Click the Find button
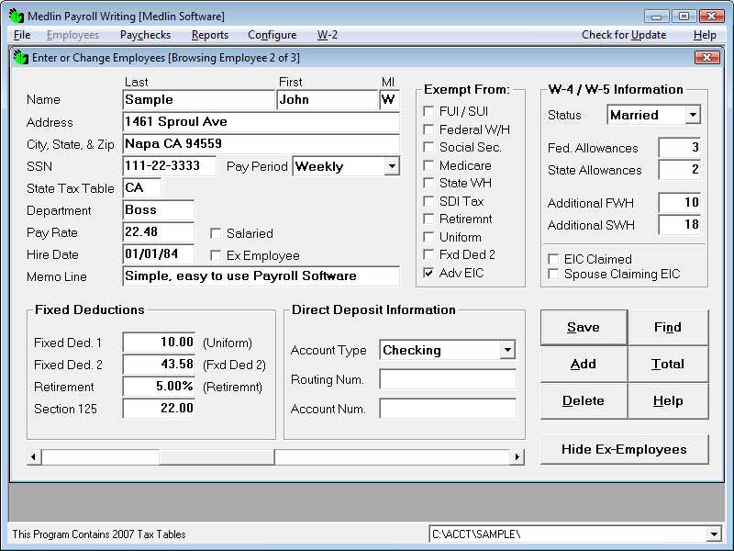Image resolution: width=734 pixels, height=551 pixels. tap(668, 327)
